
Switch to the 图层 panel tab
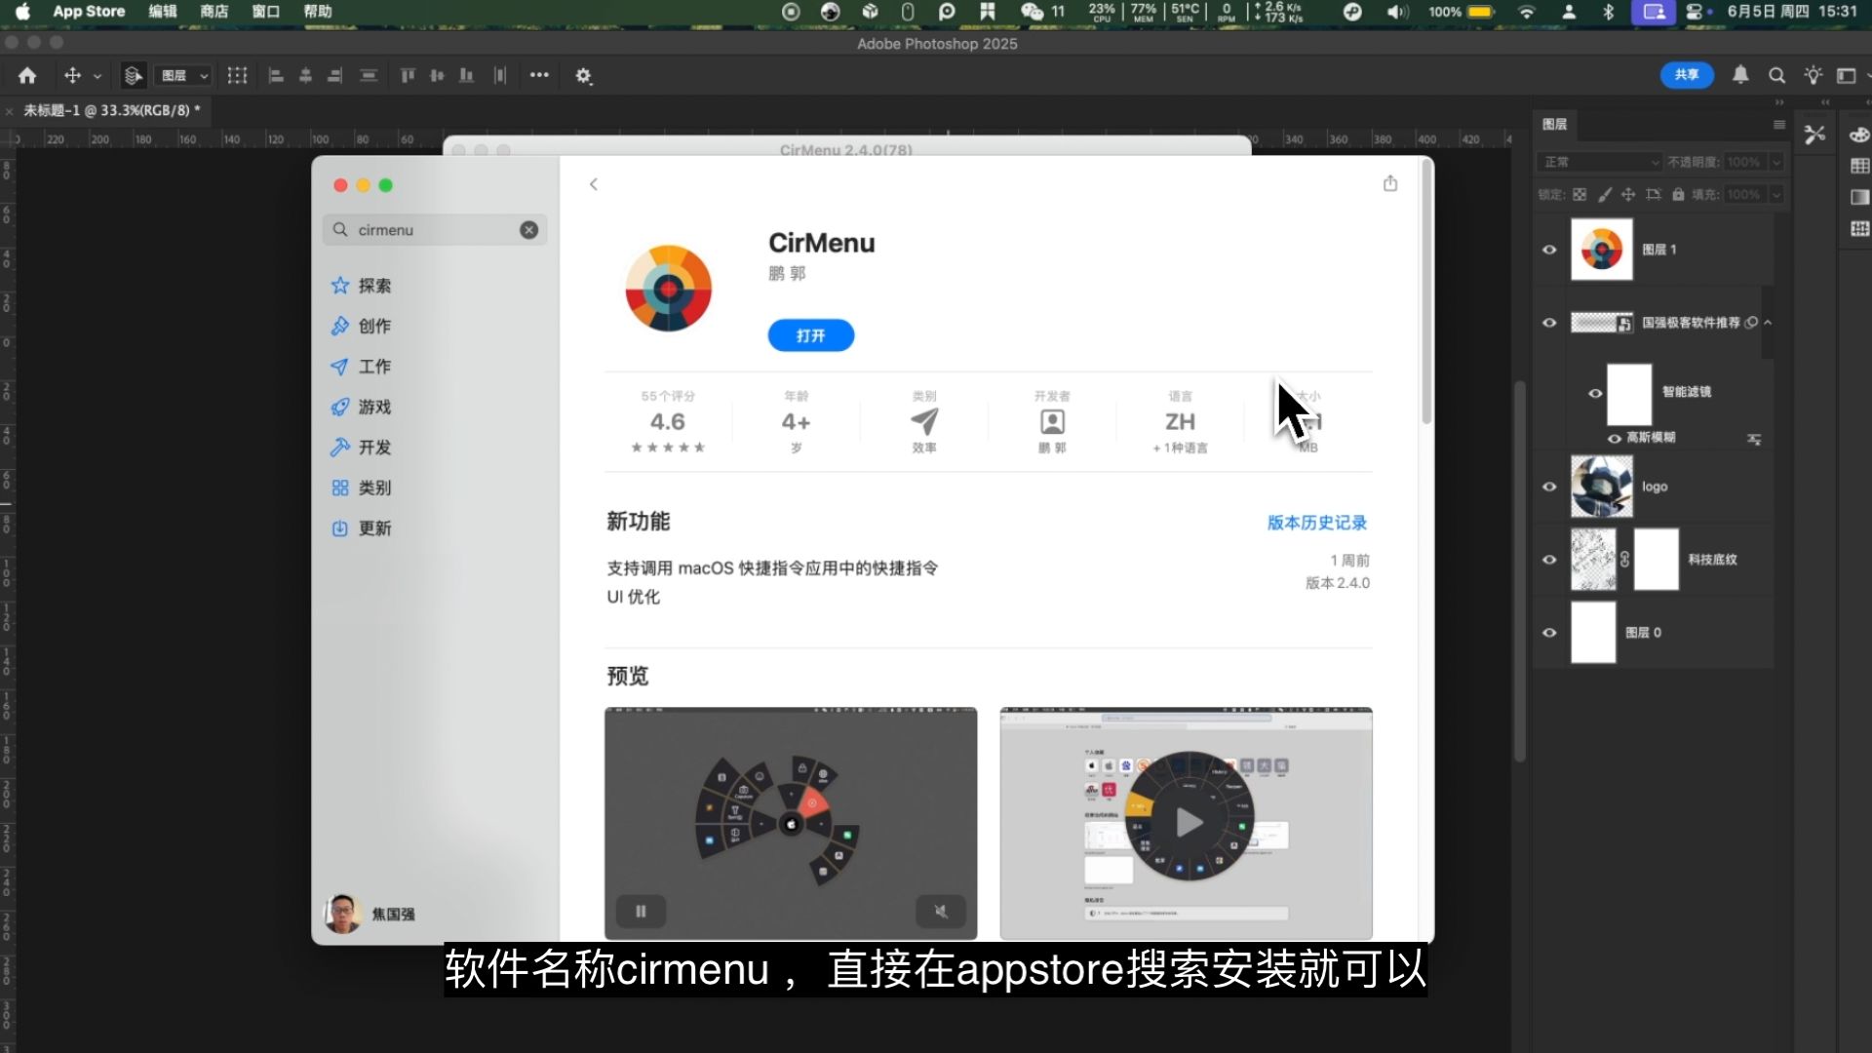click(x=1555, y=124)
